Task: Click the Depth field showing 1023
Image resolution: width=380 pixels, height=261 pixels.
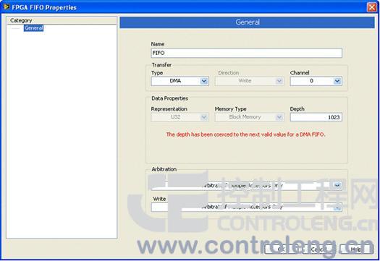Action: 316,117
